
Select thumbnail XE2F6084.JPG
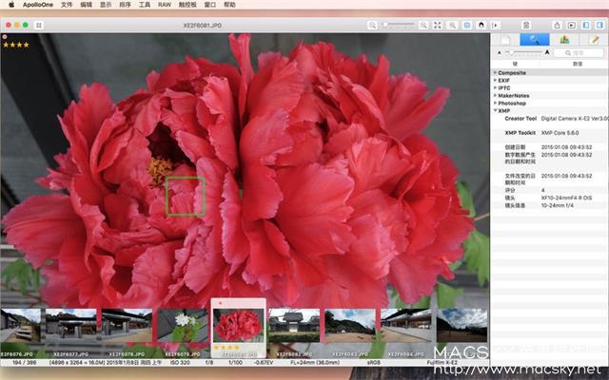click(x=406, y=325)
